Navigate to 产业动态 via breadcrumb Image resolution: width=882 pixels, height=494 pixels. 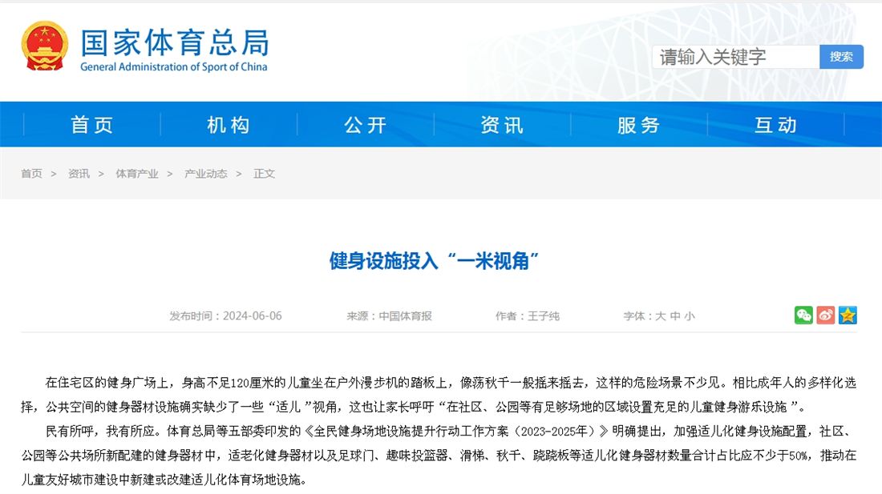click(x=205, y=173)
